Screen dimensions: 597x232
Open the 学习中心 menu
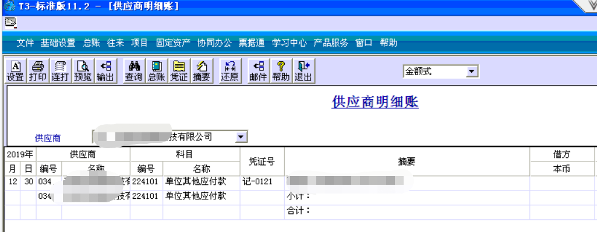[x=289, y=43]
